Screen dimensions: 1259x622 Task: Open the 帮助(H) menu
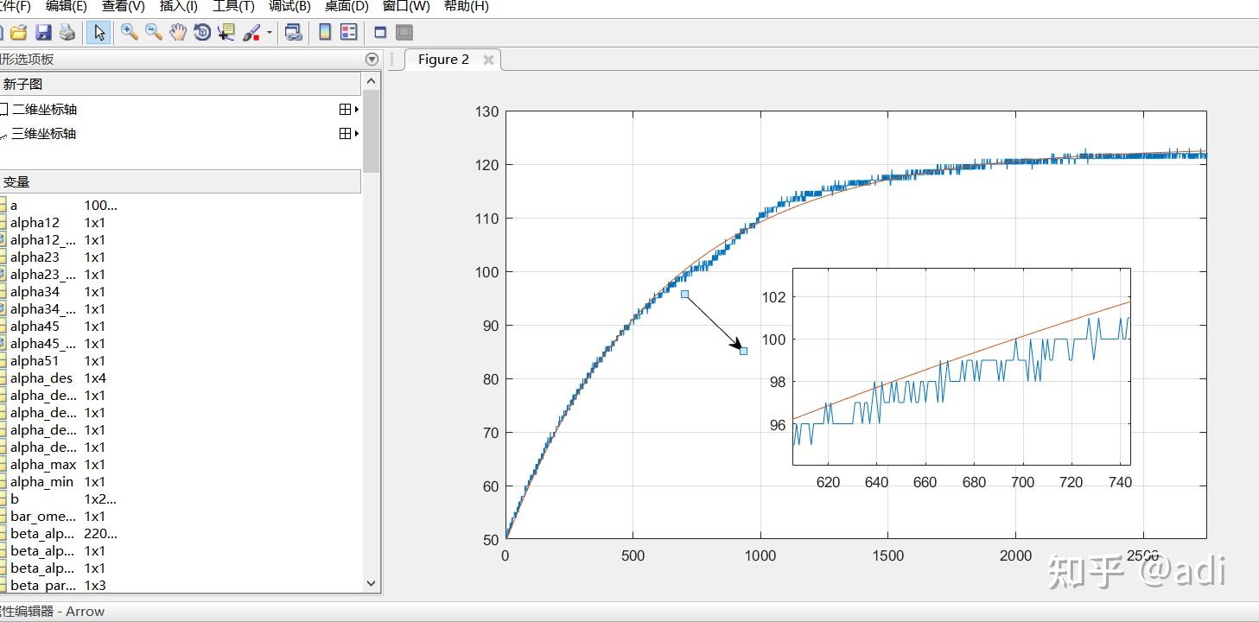[466, 6]
